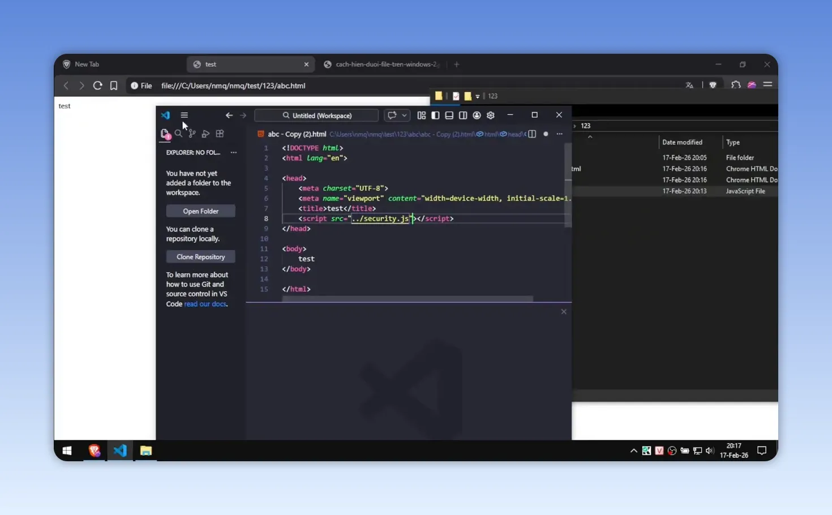Open the Accounts icon in VS Code title bar
Image resolution: width=832 pixels, height=515 pixels.
(x=477, y=115)
